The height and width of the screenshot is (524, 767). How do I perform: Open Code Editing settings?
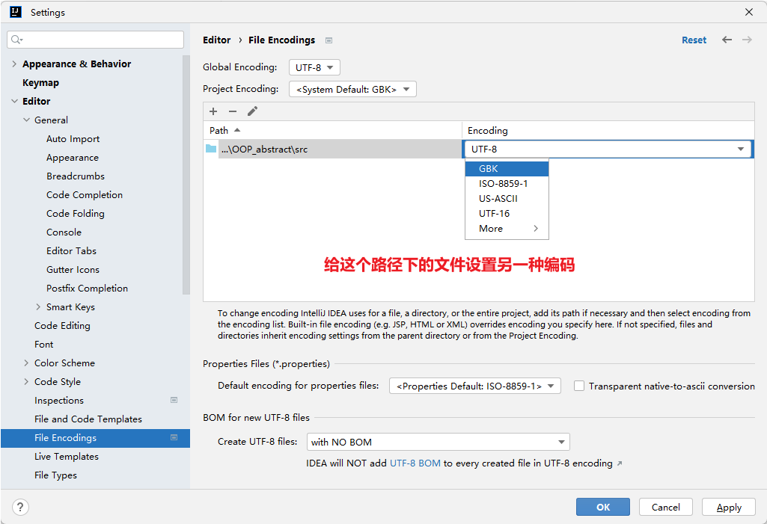click(x=62, y=326)
